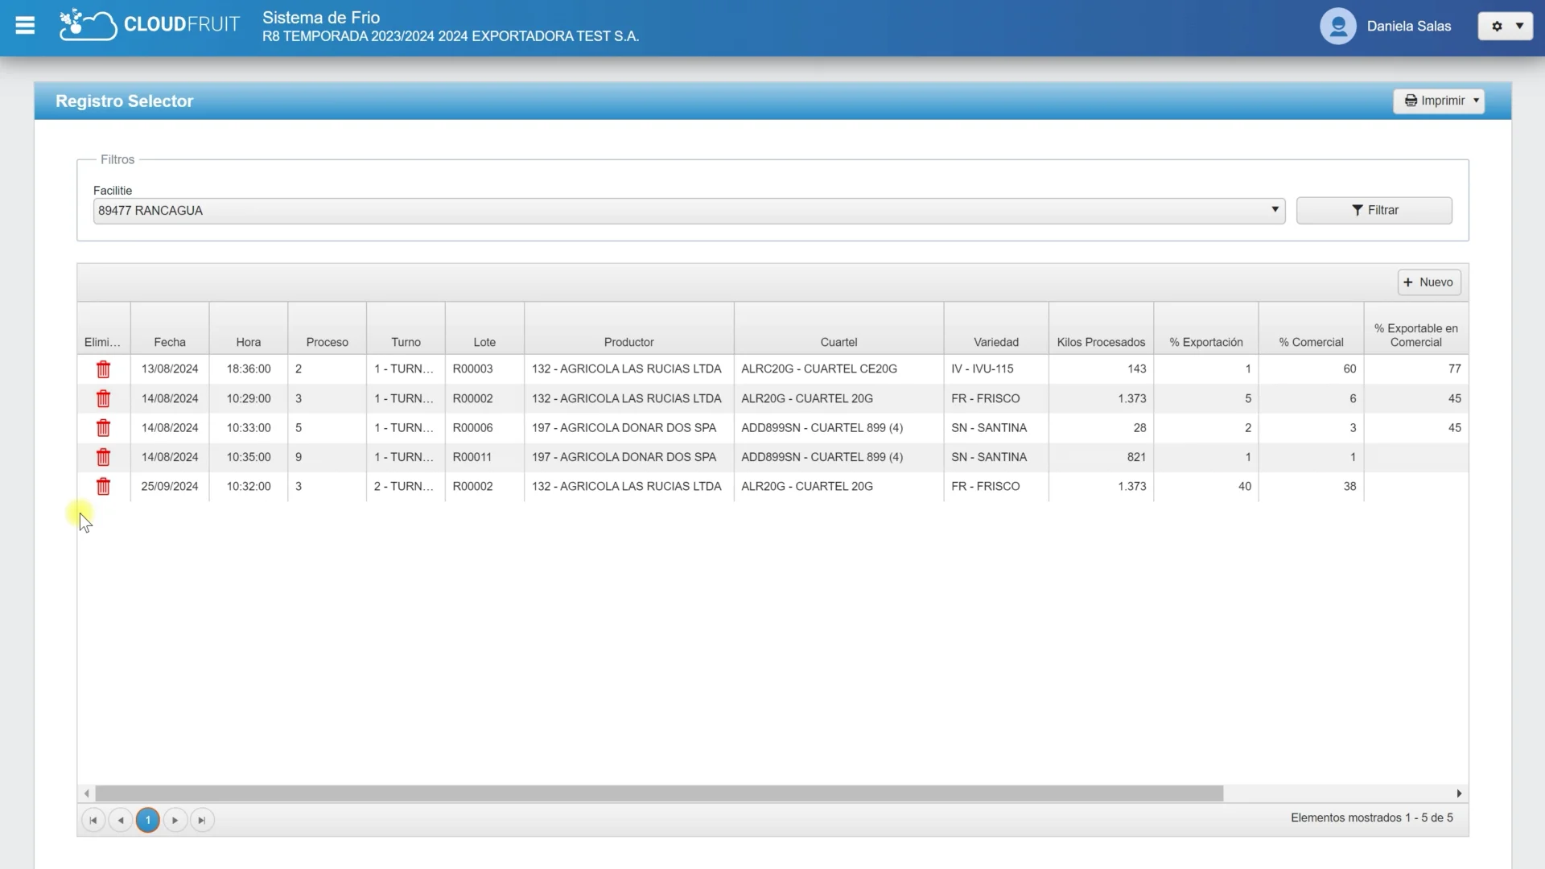
Task: Expand the Imprimir print options dropdown
Action: 1475,101
